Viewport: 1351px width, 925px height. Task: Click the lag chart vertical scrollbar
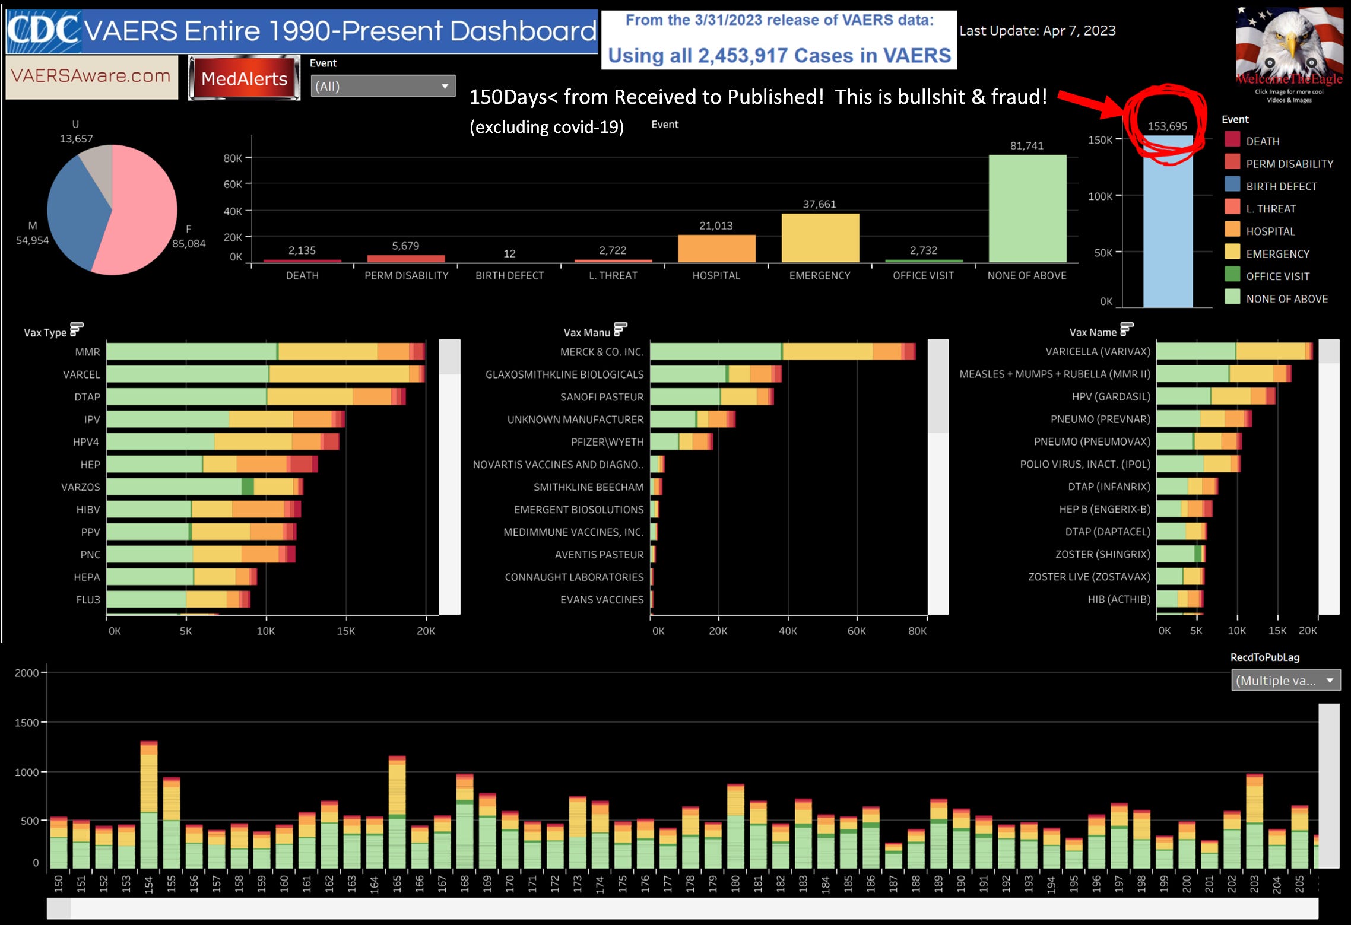[1328, 786]
